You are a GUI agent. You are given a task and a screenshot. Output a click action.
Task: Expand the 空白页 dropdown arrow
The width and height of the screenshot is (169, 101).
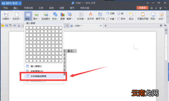click(21, 19)
